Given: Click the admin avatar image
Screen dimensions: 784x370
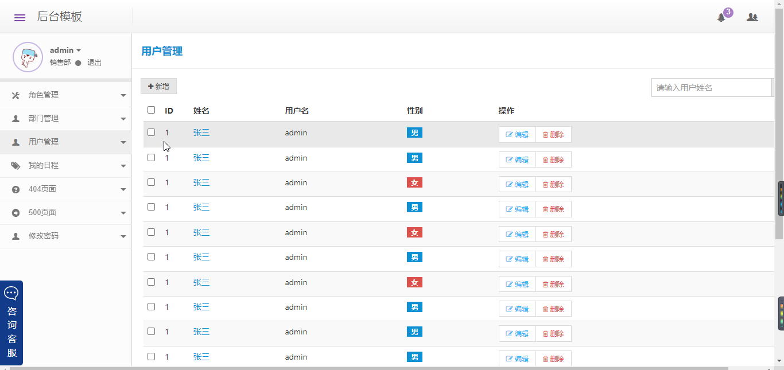Looking at the screenshot, I should click(28, 57).
